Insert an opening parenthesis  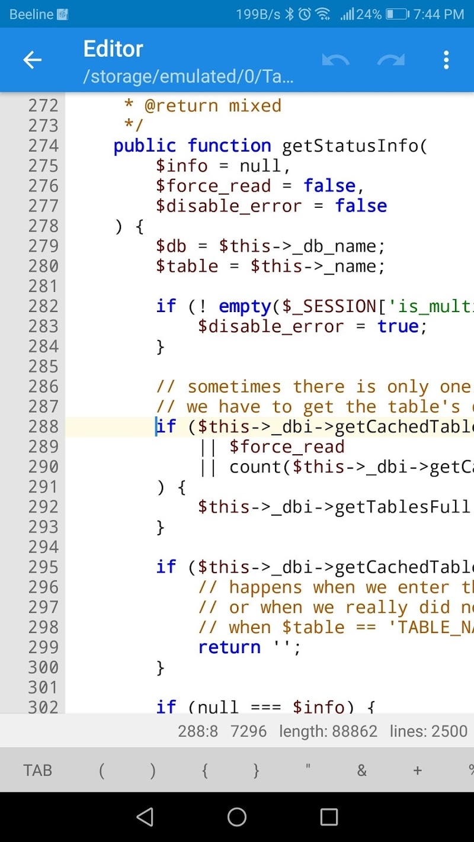[x=101, y=770]
